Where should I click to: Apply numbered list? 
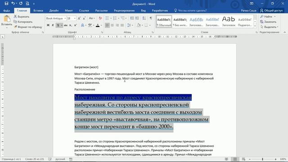[x=115, y=18]
